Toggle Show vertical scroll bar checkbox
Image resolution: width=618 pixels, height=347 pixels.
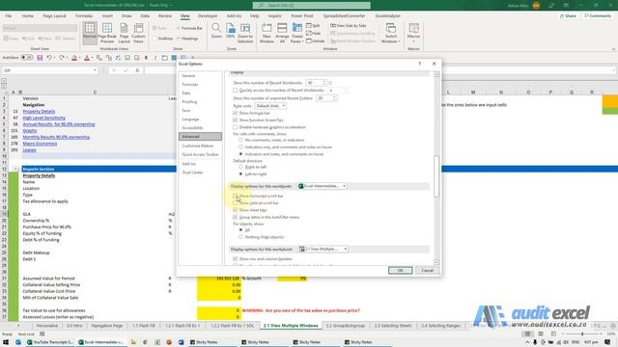click(x=236, y=203)
